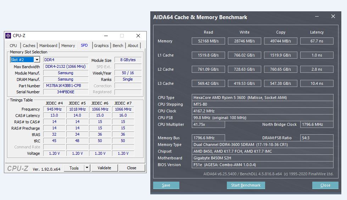Screen dimensions: 347x200
Task: Show the About tab
Action: pyautogui.click(x=133, y=46)
